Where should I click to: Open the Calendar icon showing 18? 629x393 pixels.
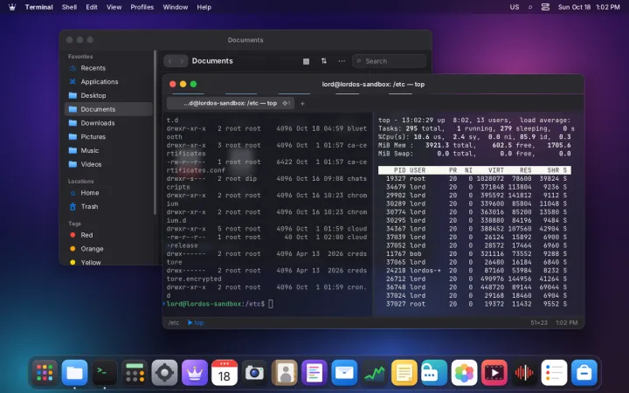[x=225, y=373]
